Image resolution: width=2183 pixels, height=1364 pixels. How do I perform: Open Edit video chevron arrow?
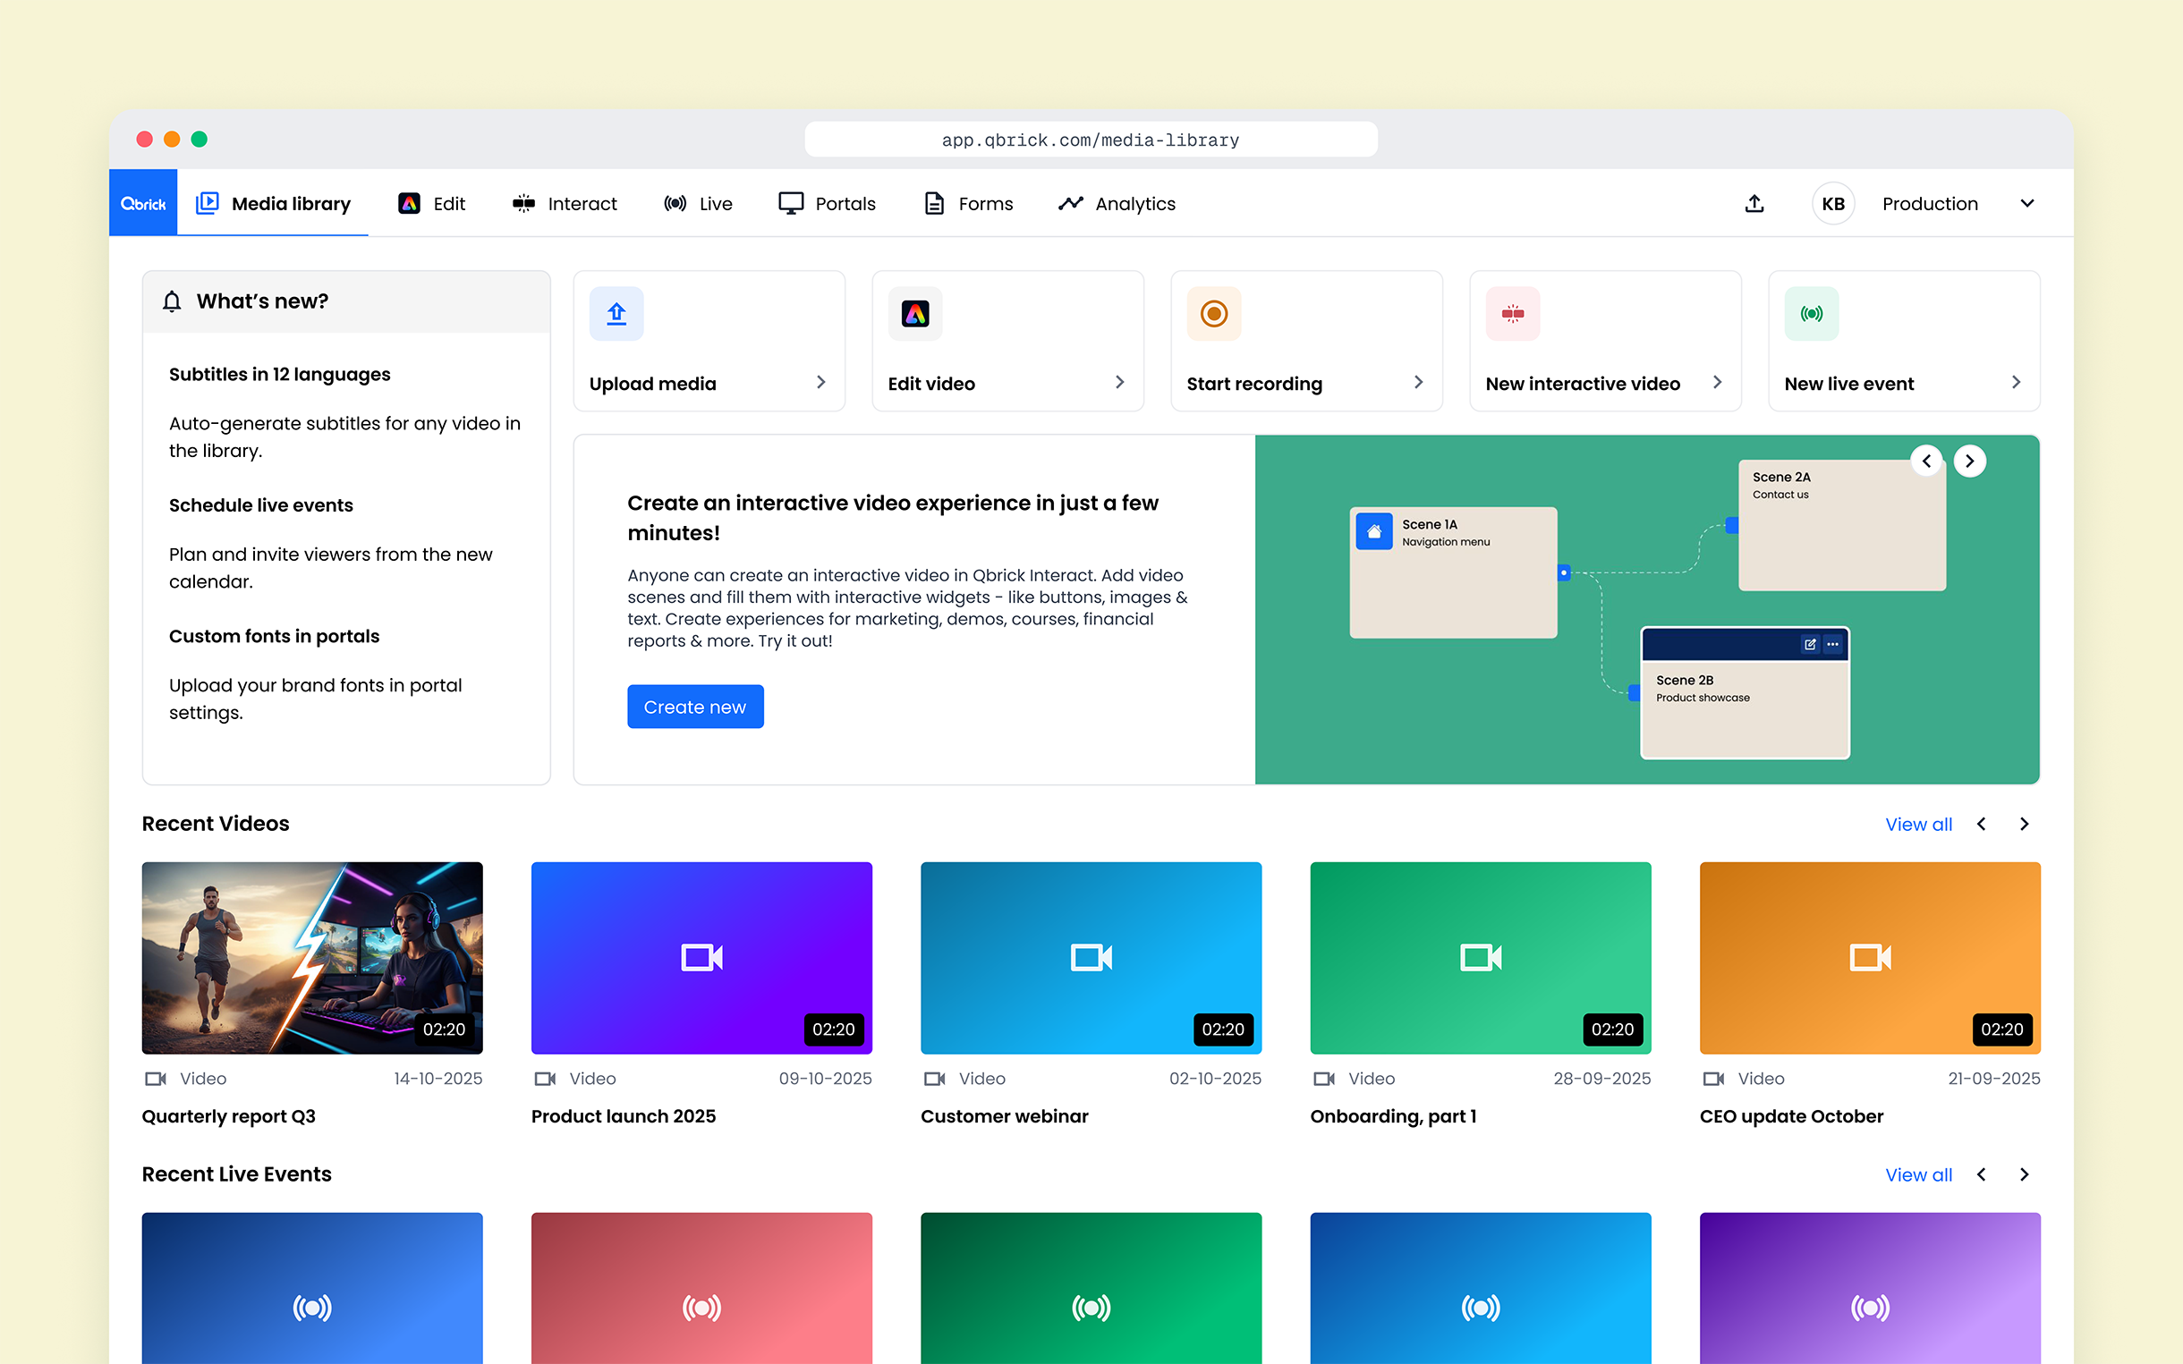click(x=1119, y=383)
